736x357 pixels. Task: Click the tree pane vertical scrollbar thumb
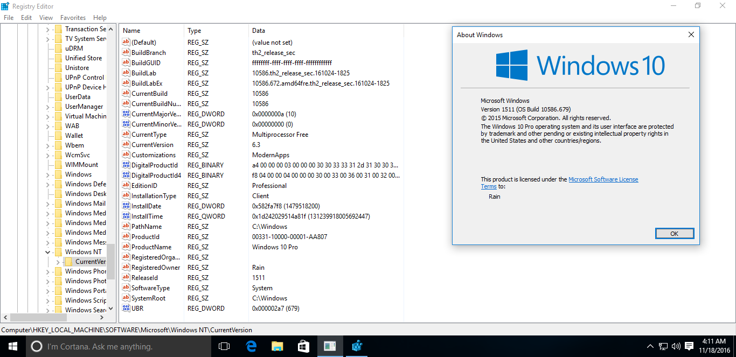click(111, 262)
